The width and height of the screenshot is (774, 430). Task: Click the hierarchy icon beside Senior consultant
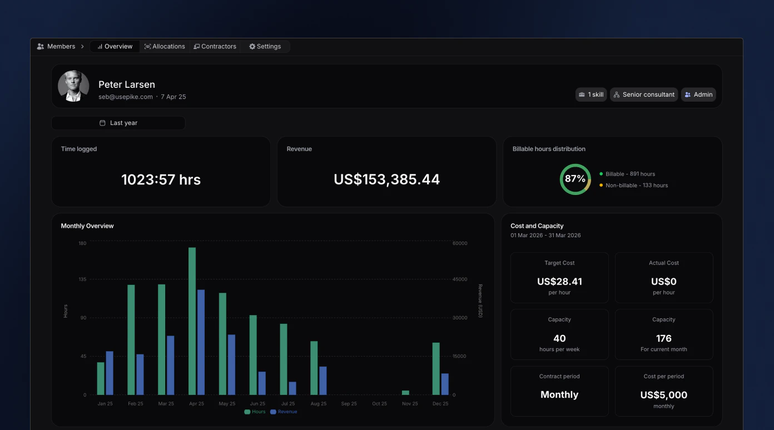(616, 94)
